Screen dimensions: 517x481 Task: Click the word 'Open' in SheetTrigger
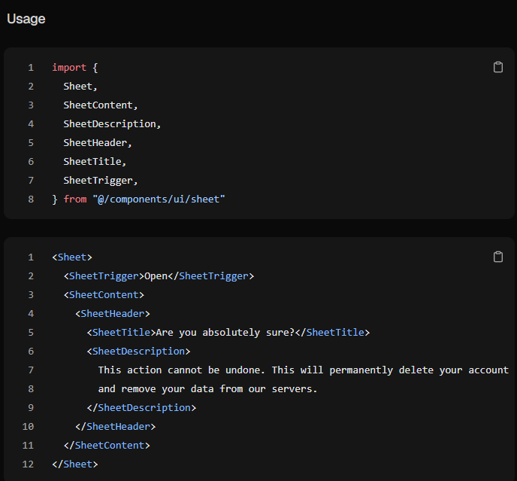pyautogui.click(x=156, y=276)
